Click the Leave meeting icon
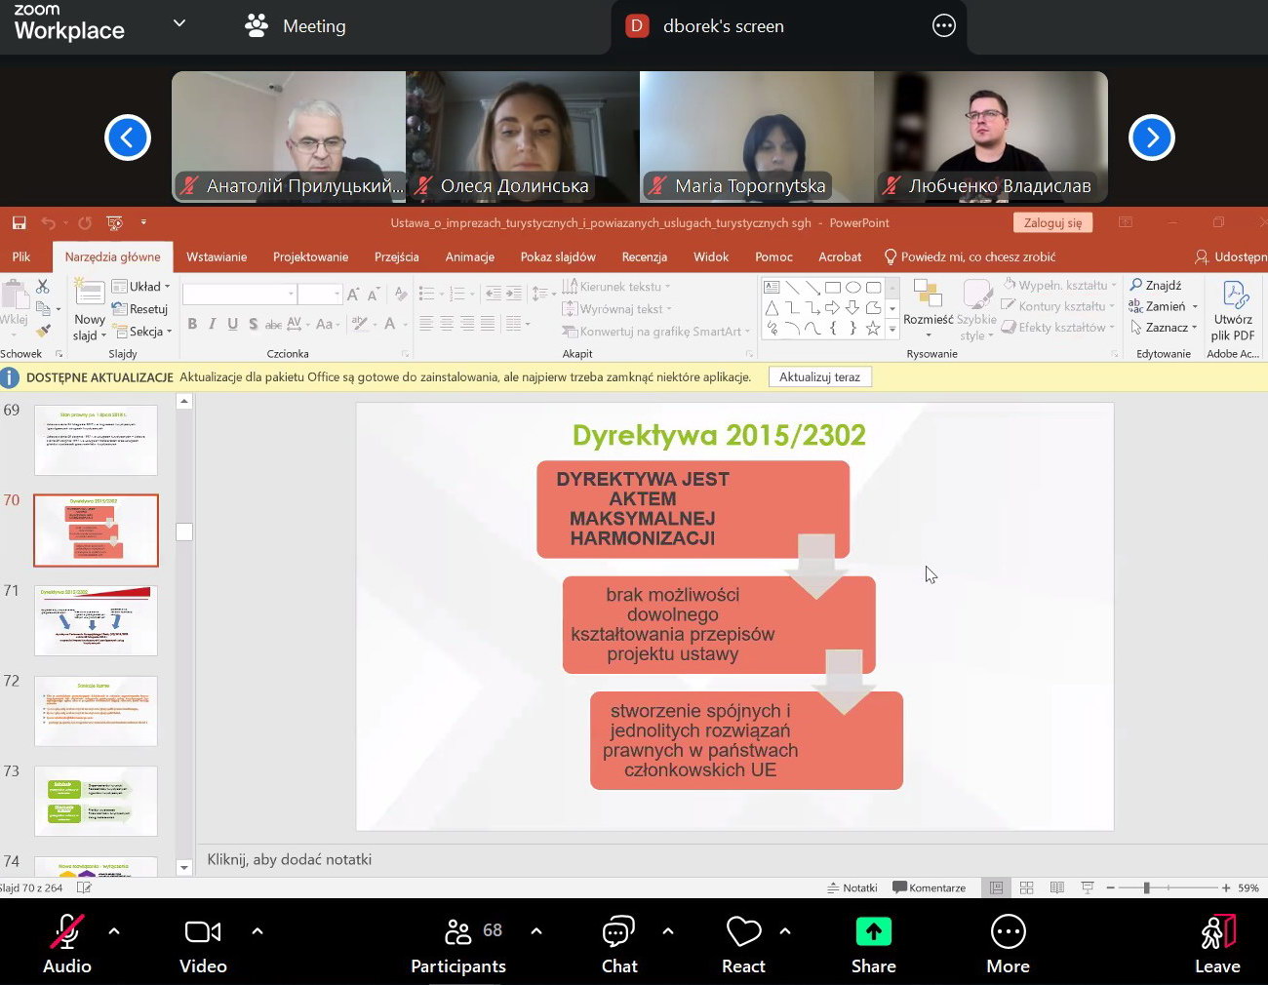This screenshot has width=1268, height=985. tap(1217, 933)
